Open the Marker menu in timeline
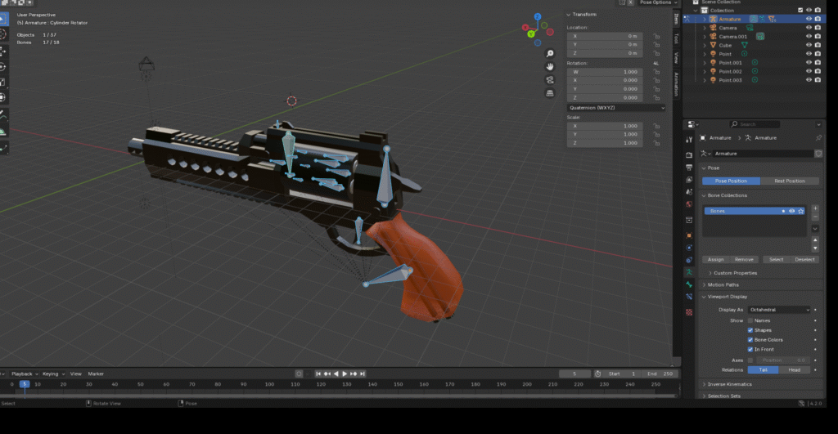Screen dimensions: 838x434 tap(96, 374)
